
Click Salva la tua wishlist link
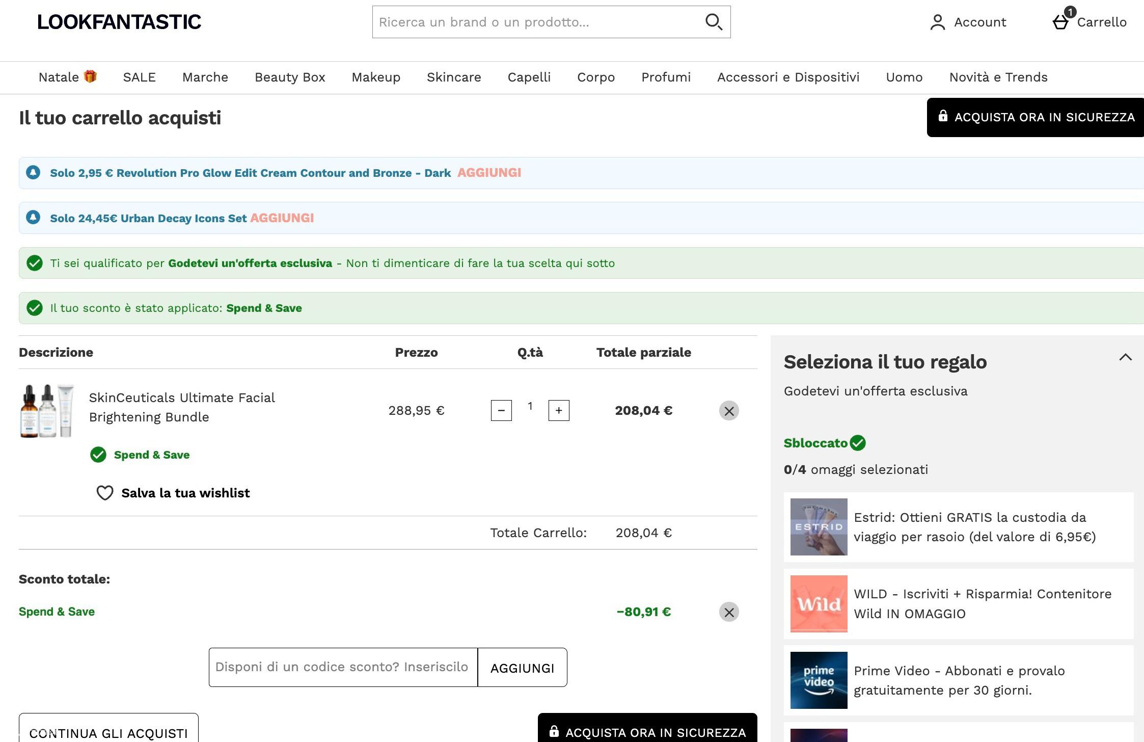tap(185, 493)
